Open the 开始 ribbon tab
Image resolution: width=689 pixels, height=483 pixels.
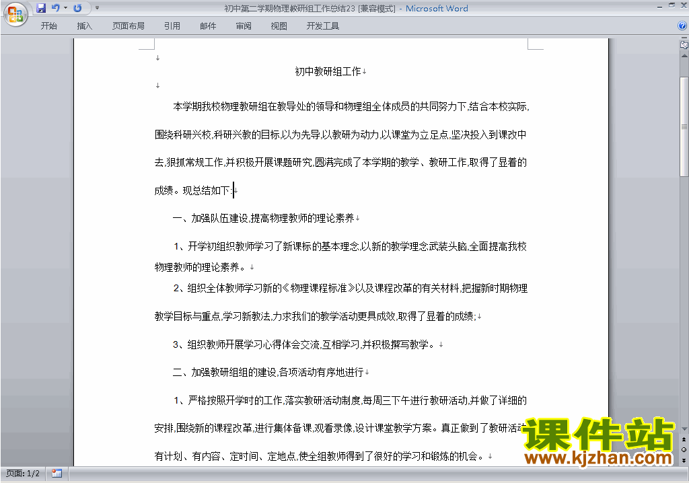pos(48,26)
